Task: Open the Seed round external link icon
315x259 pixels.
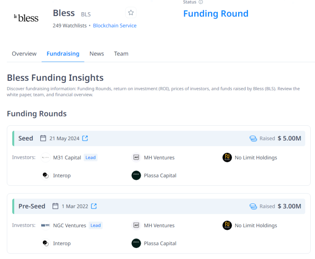Action: [85, 138]
